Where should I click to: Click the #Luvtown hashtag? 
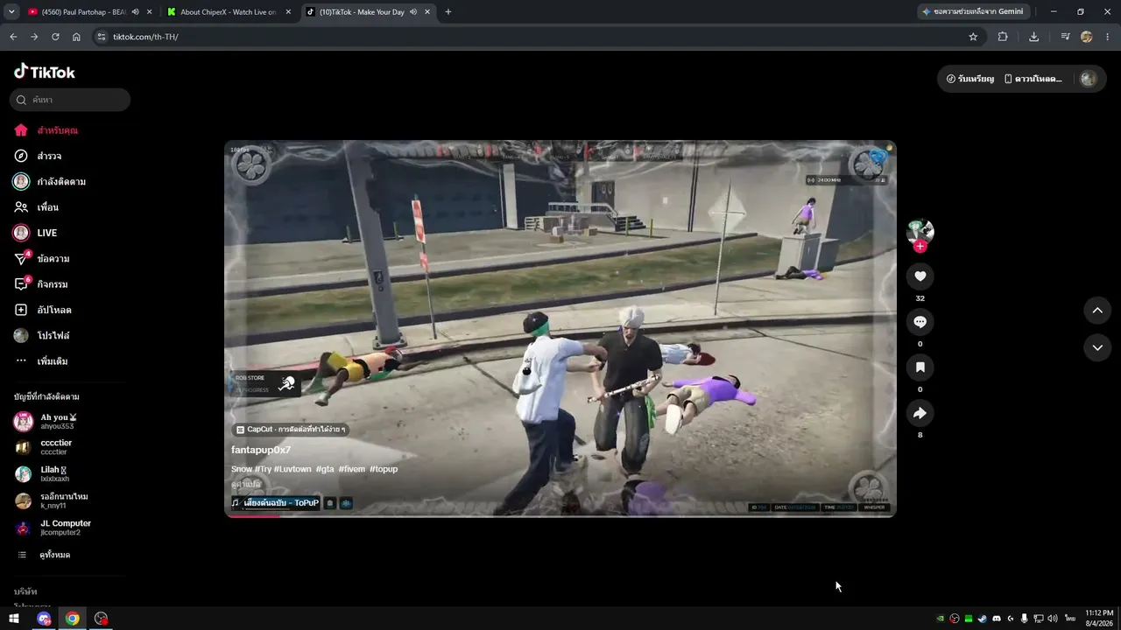pyautogui.click(x=293, y=469)
